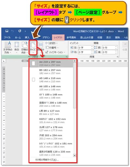Select 長形3号封筒 120 x 235 mm
This screenshot has height=167, width=130.
point(51,153)
